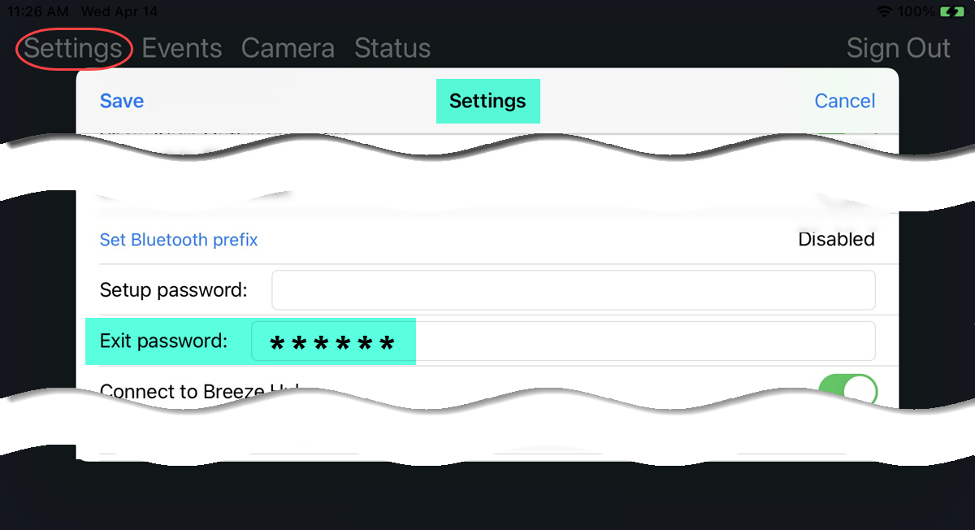Image resolution: width=975 pixels, height=530 pixels.
Task: Select the Setup password input field
Action: [573, 290]
